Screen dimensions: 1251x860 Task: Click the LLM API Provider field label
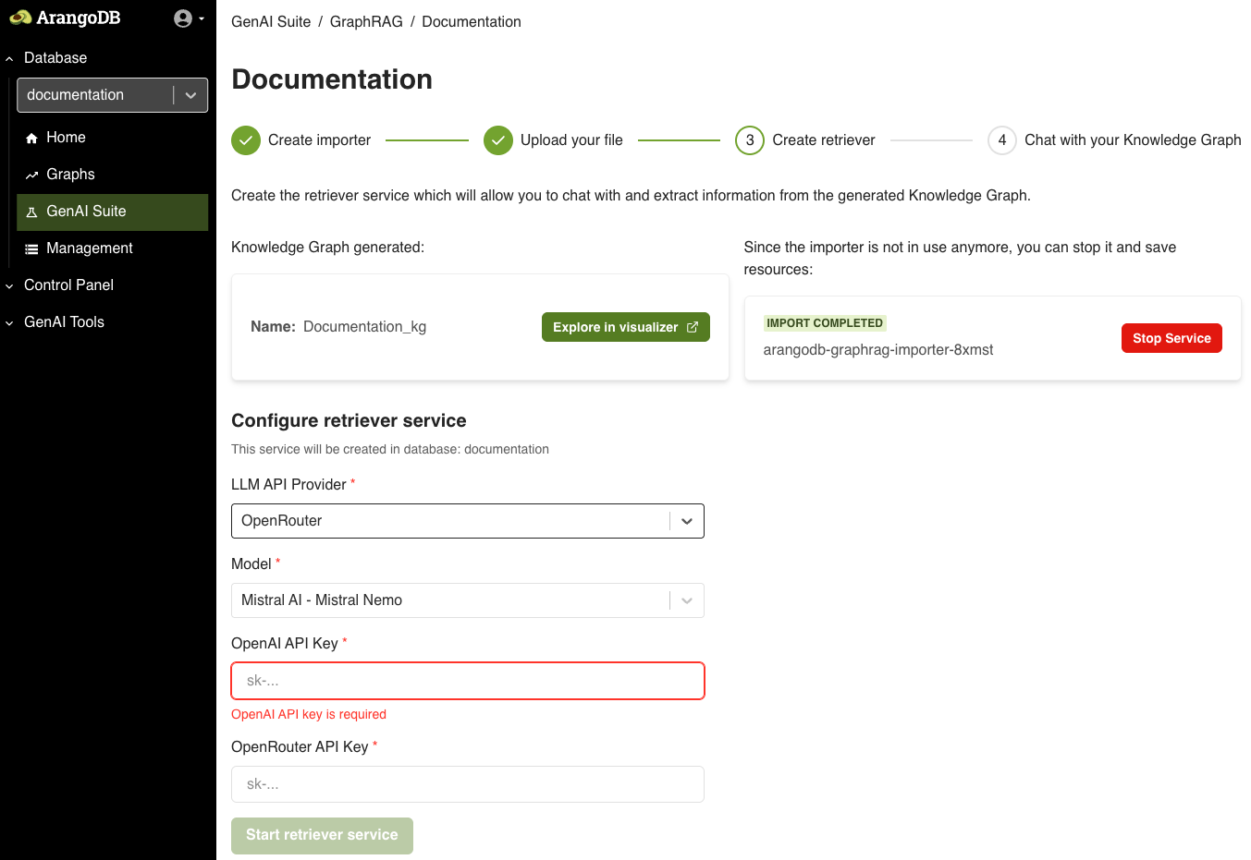point(288,485)
